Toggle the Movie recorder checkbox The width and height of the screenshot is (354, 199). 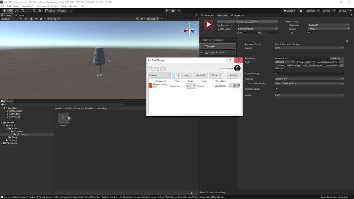202,46
